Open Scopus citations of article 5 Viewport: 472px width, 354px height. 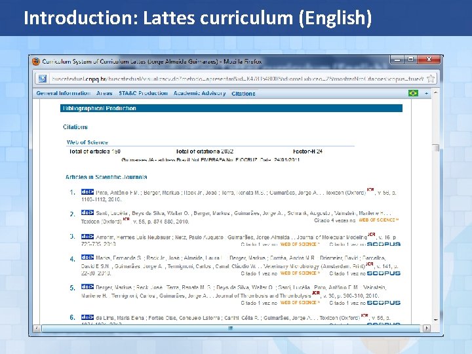pyautogui.click(x=383, y=302)
